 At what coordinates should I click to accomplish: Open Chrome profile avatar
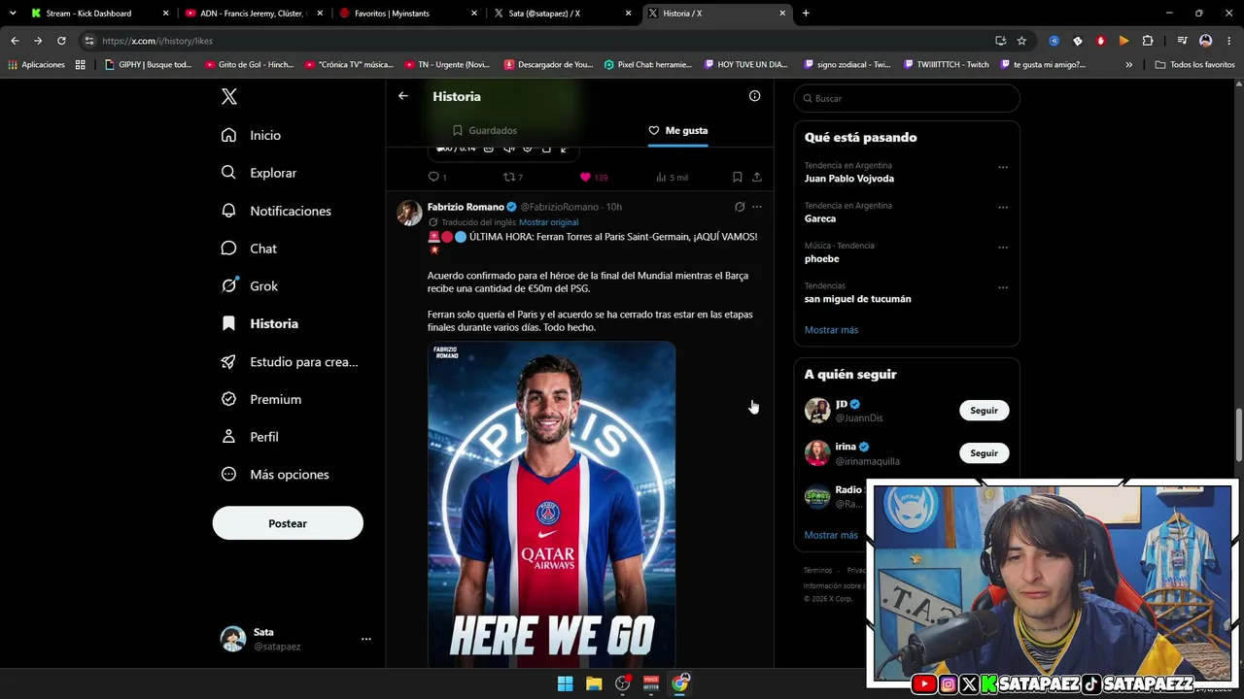(x=1205, y=41)
